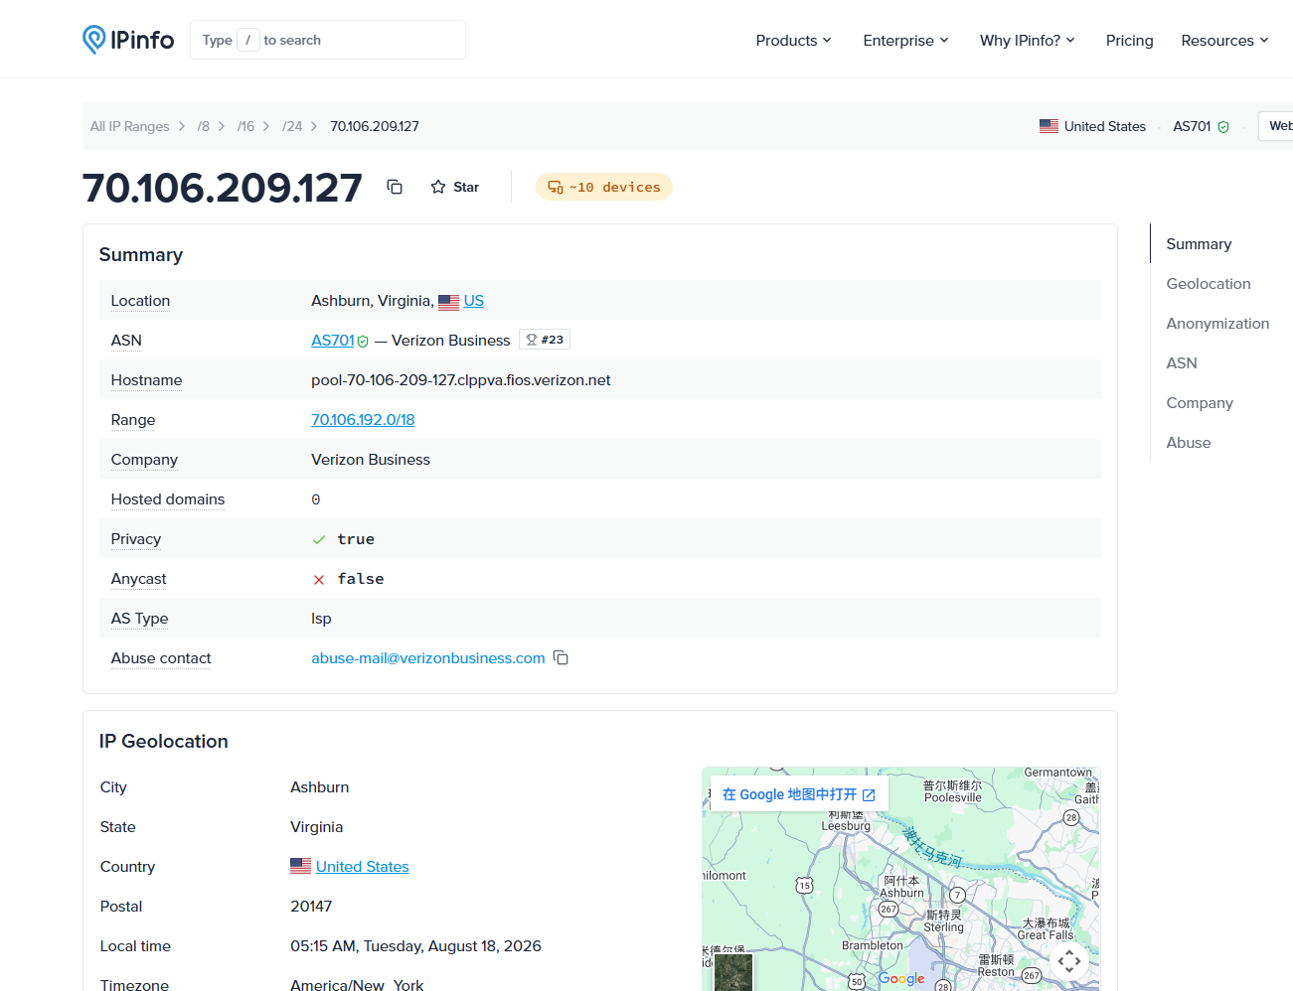Focus the search input field
This screenshot has width=1293, height=991.
(x=328, y=40)
